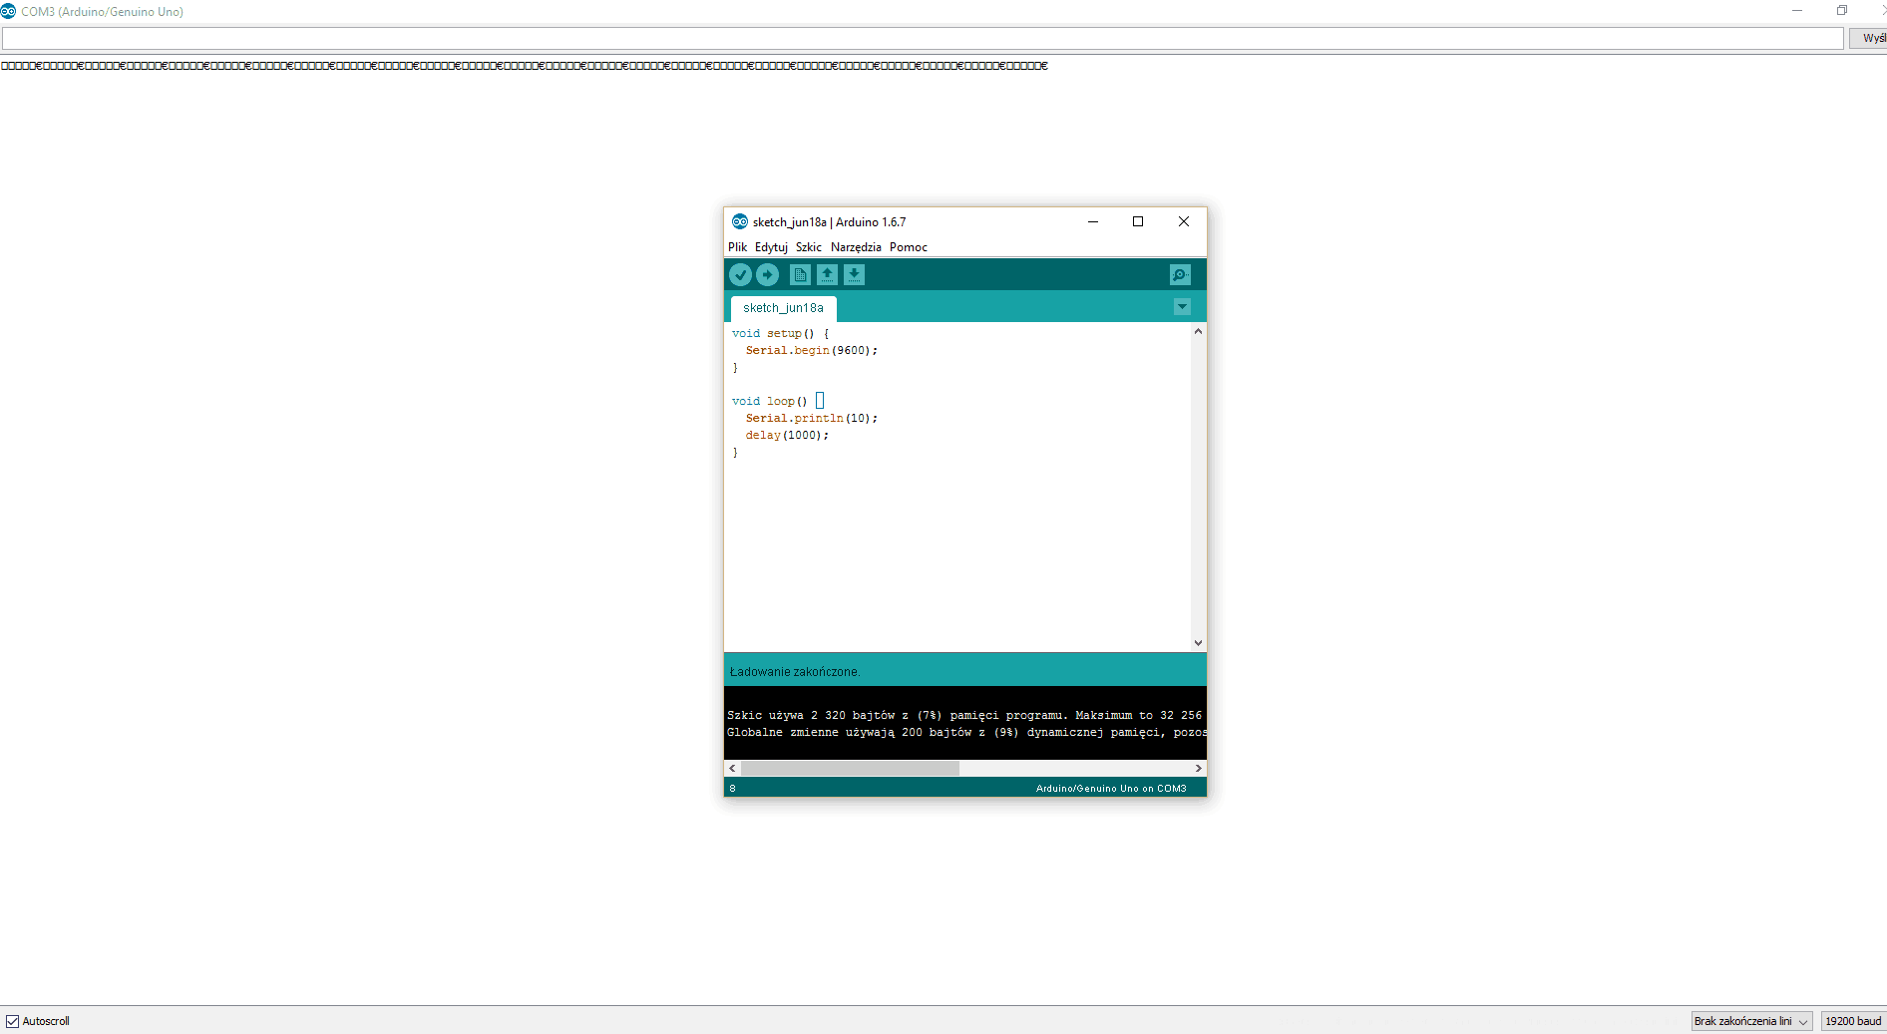Open the Plik menu
This screenshot has height=1034, width=1887.
click(x=737, y=247)
